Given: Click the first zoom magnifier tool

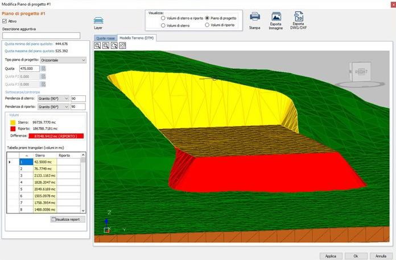Looking at the screenshot, I should pyautogui.click(x=98, y=45).
